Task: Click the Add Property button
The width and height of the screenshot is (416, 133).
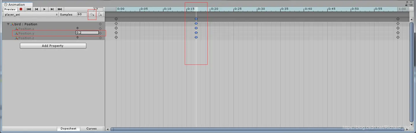Action: click(x=53, y=46)
